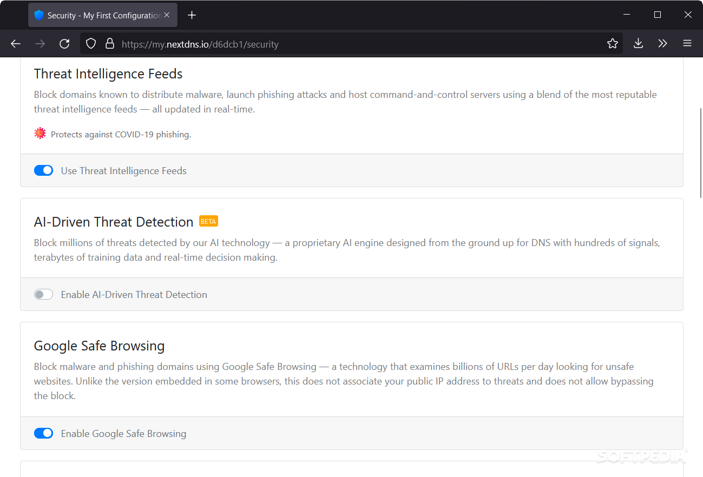Go back with the browser back arrow
This screenshot has height=477, width=703.
(16, 44)
